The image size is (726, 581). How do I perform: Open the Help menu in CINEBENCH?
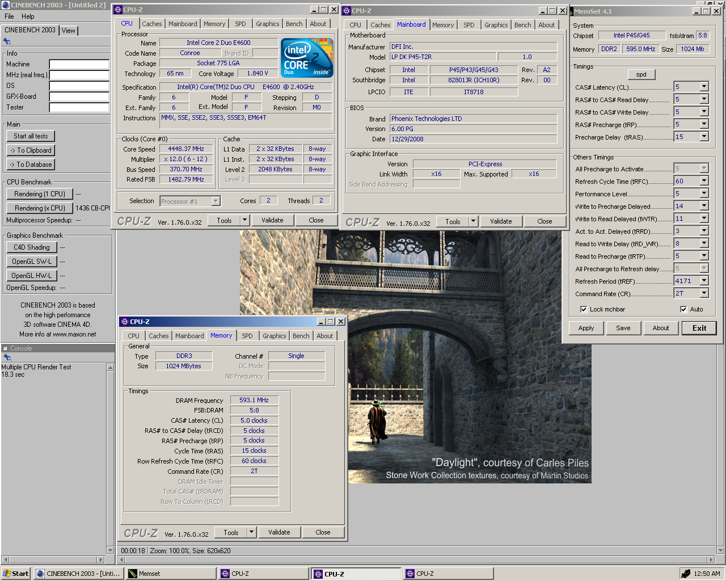(28, 16)
